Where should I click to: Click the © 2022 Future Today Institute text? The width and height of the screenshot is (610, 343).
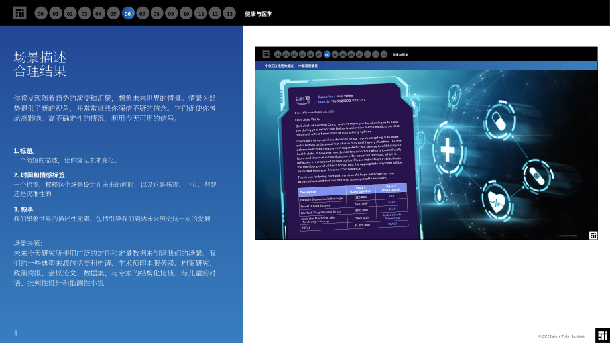562,336
